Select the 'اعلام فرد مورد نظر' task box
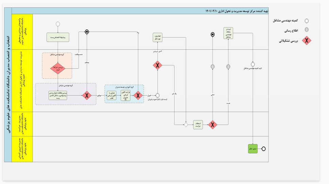 [x=157, y=37]
